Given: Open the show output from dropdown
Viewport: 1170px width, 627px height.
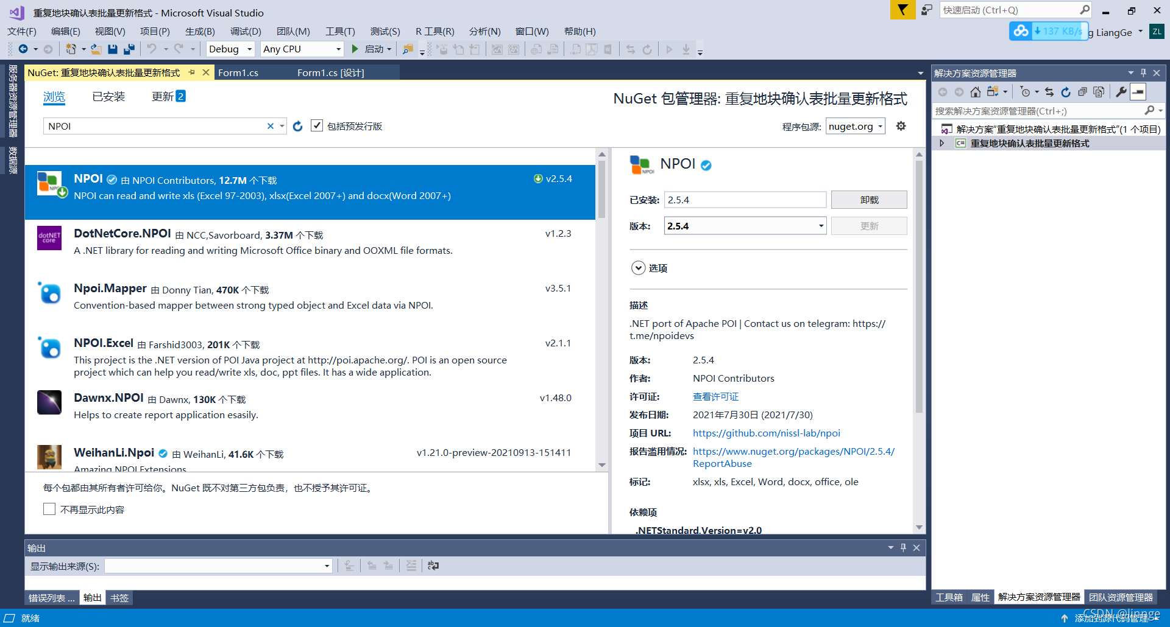Looking at the screenshot, I should [x=218, y=566].
